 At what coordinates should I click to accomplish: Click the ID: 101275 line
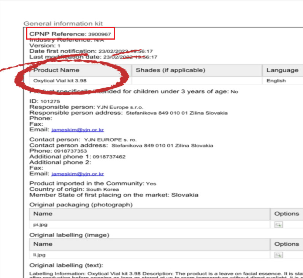44,101
